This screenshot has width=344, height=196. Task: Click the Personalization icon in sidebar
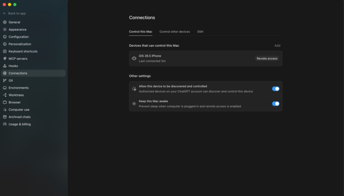click(x=5, y=44)
